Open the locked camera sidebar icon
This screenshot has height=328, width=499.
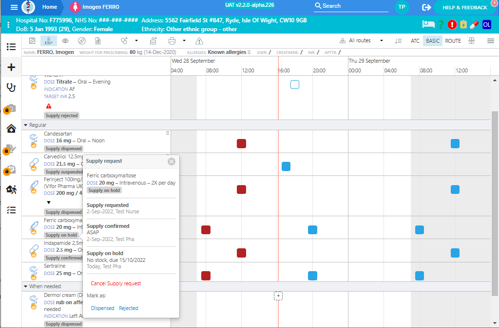(x=10, y=108)
